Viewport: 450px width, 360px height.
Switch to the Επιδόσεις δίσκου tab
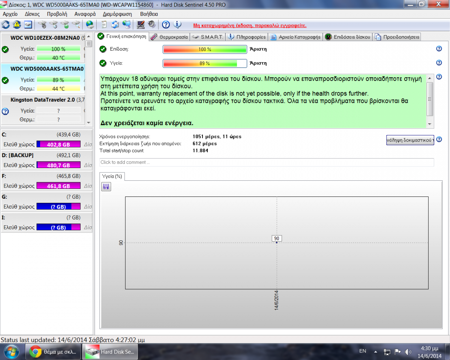(x=348, y=37)
